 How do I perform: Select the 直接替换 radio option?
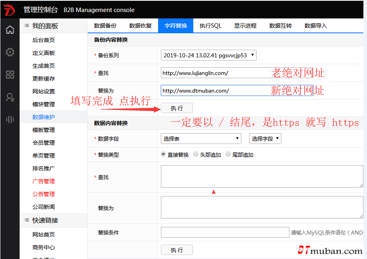(163, 154)
